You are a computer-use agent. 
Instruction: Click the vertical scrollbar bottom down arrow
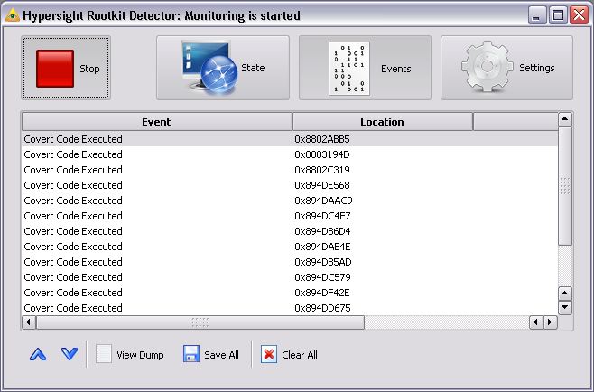565,307
